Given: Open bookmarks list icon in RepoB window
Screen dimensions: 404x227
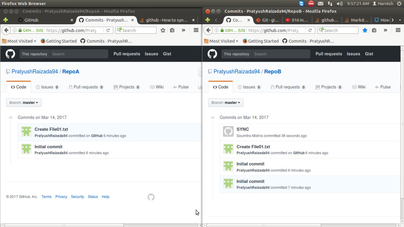Looking at the screenshot, I should (374, 30).
